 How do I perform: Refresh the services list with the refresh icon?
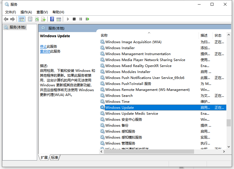click(37, 19)
